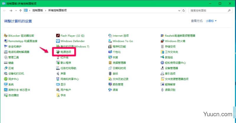
Task: Click the control panel icon in address bar
Action: tap(26, 10)
